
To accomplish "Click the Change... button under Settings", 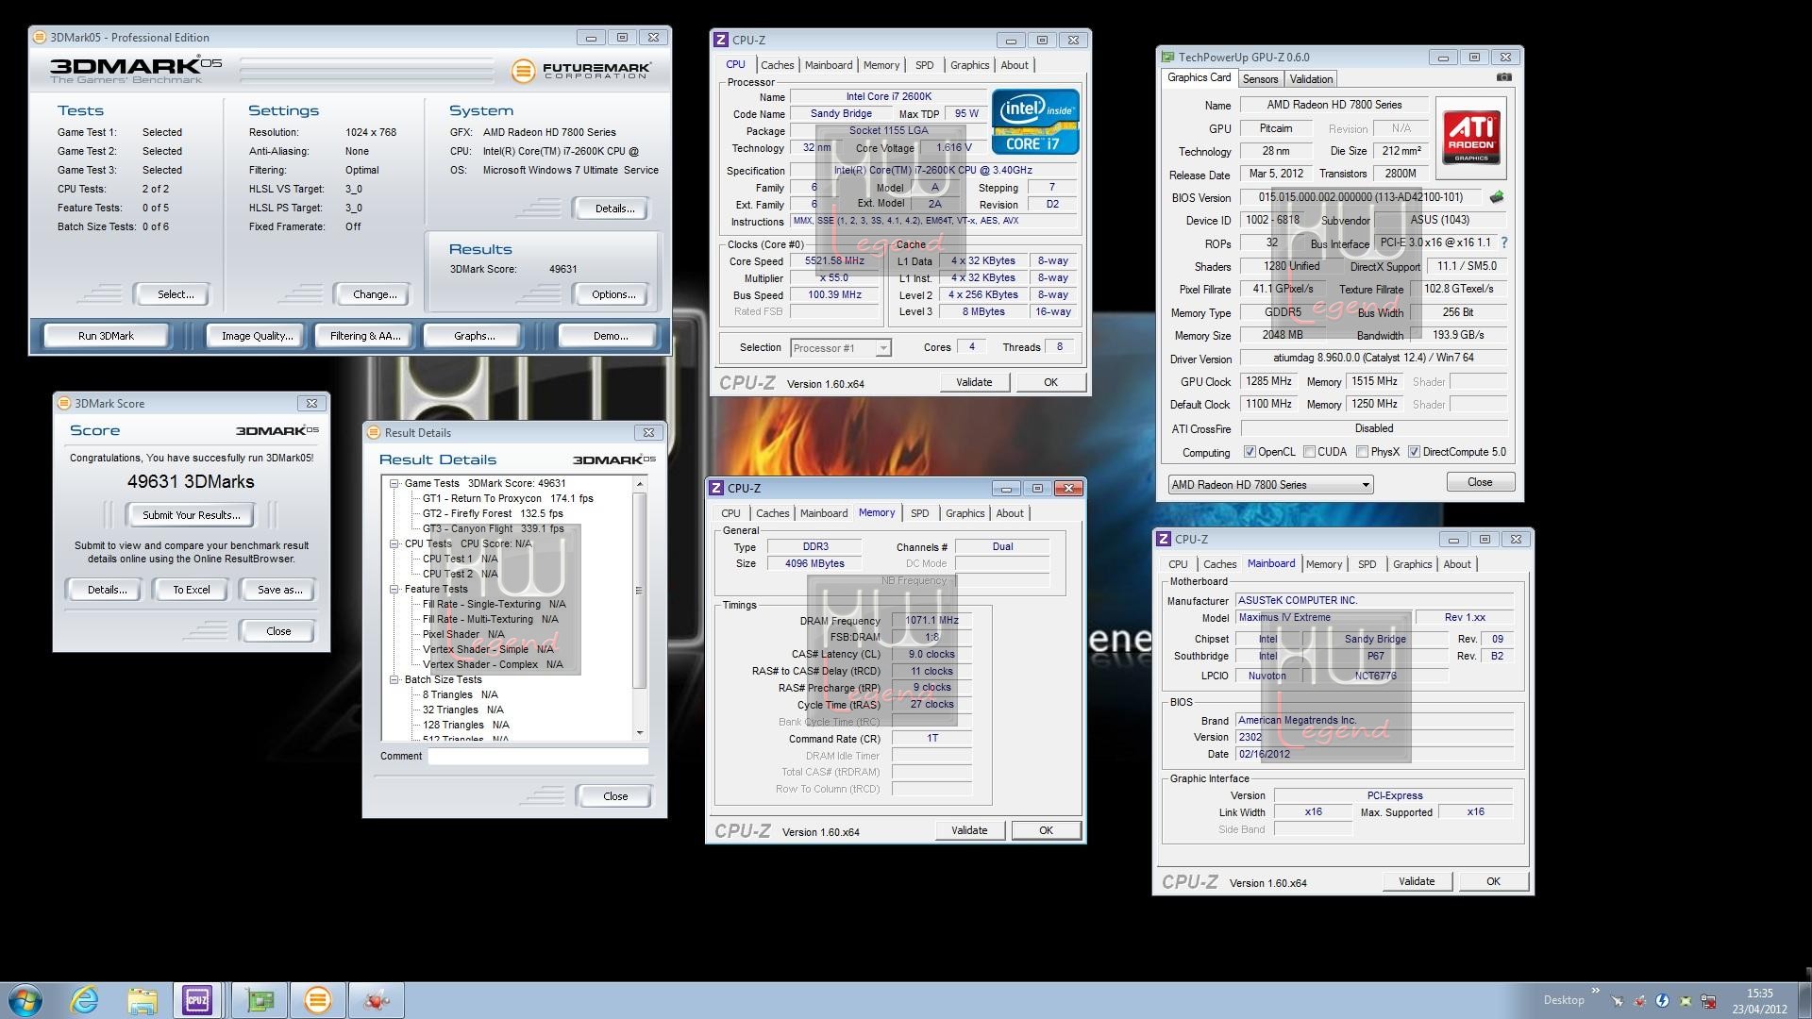I will (x=375, y=294).
